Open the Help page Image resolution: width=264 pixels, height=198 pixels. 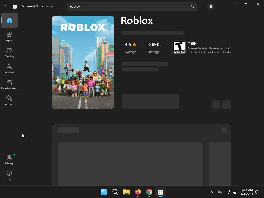pyautogui.click(x=9, y=176)
